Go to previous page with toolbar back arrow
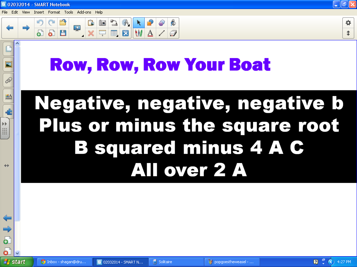The image size is (357, 267). click(10, 28)
